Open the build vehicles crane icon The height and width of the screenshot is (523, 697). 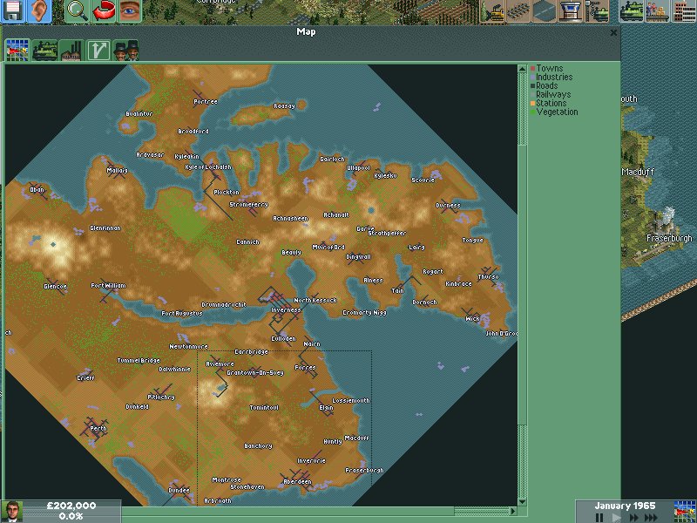pyautogui.click(x=597, y=10)
